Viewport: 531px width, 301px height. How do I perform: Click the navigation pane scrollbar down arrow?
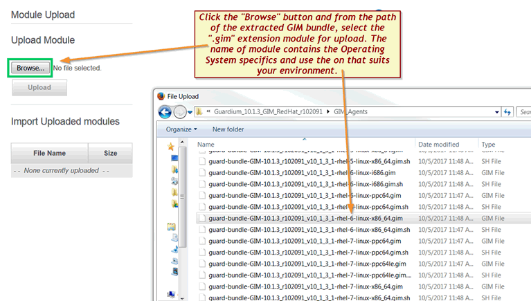(182, 298)
